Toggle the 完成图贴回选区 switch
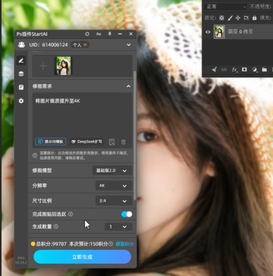 (x=127, y=214)
